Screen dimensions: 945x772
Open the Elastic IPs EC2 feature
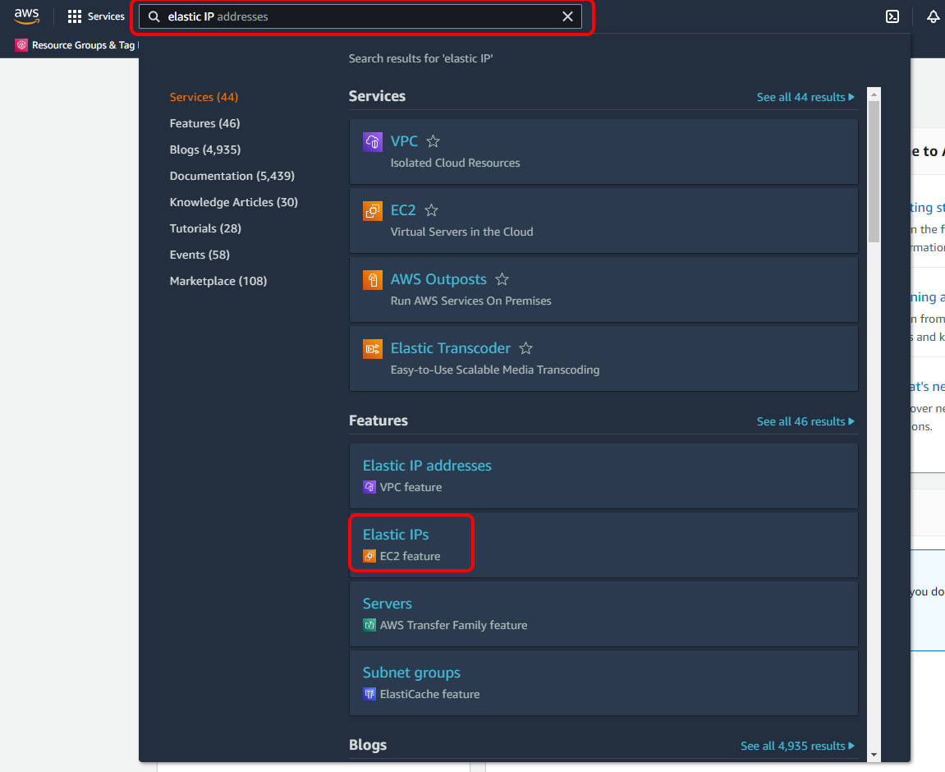click(396, 535)
